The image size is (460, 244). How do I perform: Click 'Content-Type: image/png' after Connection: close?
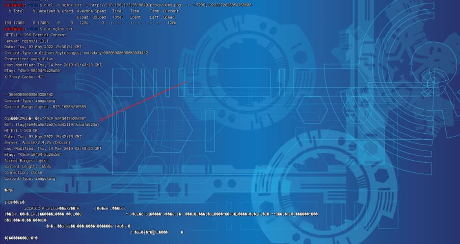(30, 179)
